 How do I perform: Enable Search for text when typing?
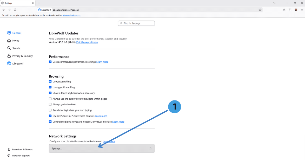coord(50,110)
